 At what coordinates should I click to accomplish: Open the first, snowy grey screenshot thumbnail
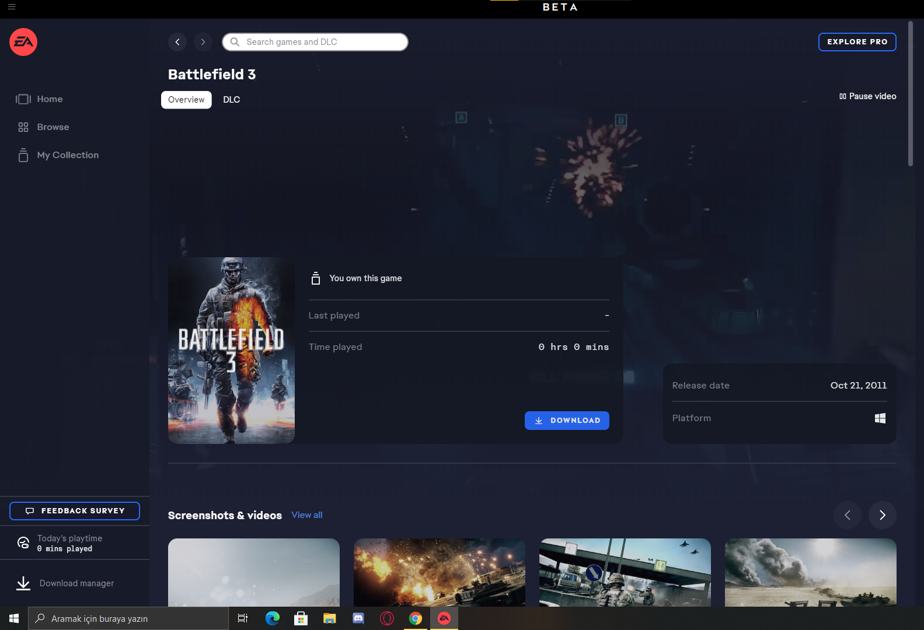tap(254, 572)
